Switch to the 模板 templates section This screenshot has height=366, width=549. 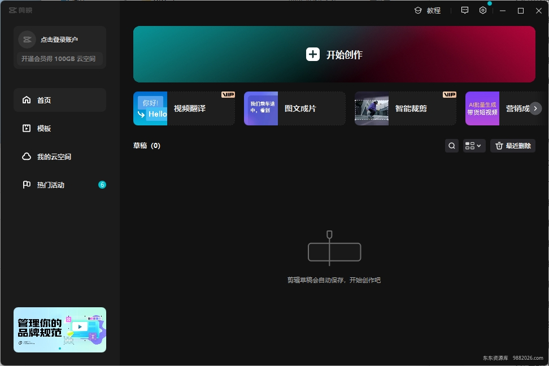[x=59, y=128]
